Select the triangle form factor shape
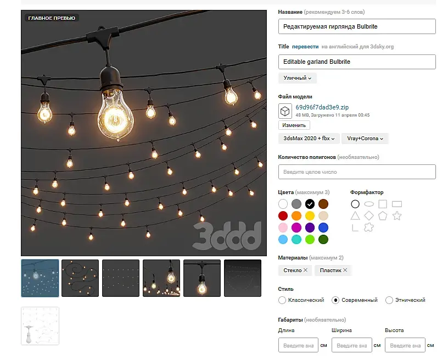The width and height of the screenshot is (448, 359). 355,216
